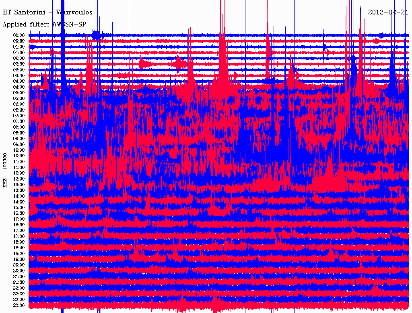This screenshot has height=313, width=412.
Task: Select the 05:00 time label
Action: click(19, 93)
